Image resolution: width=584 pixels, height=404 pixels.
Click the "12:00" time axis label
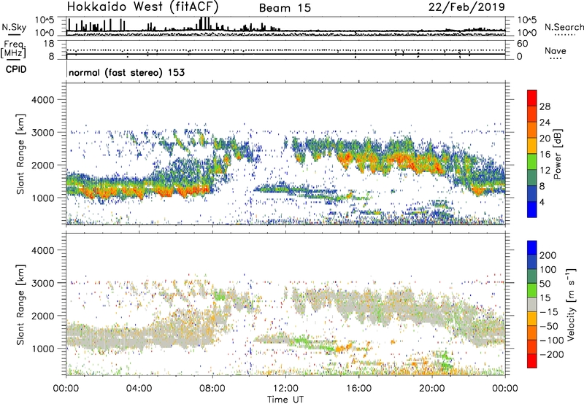(285, 389)
